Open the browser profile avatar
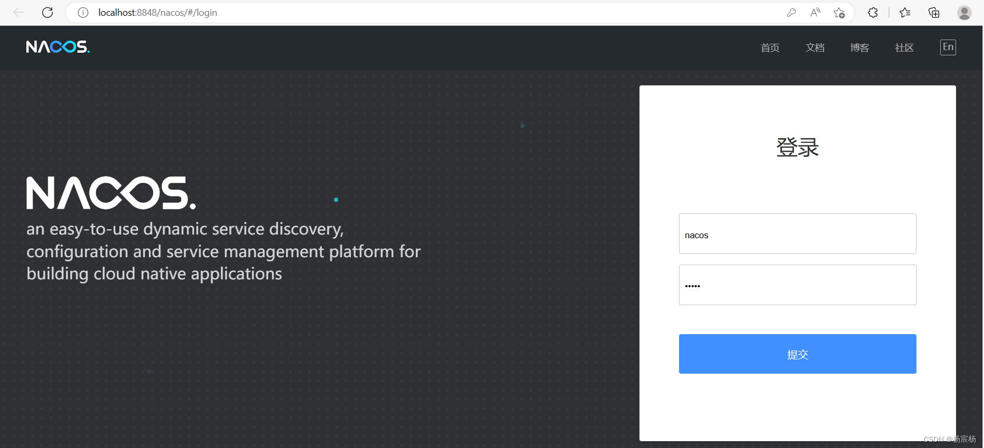This screenshot has height=448, width=984. [964, 13]
